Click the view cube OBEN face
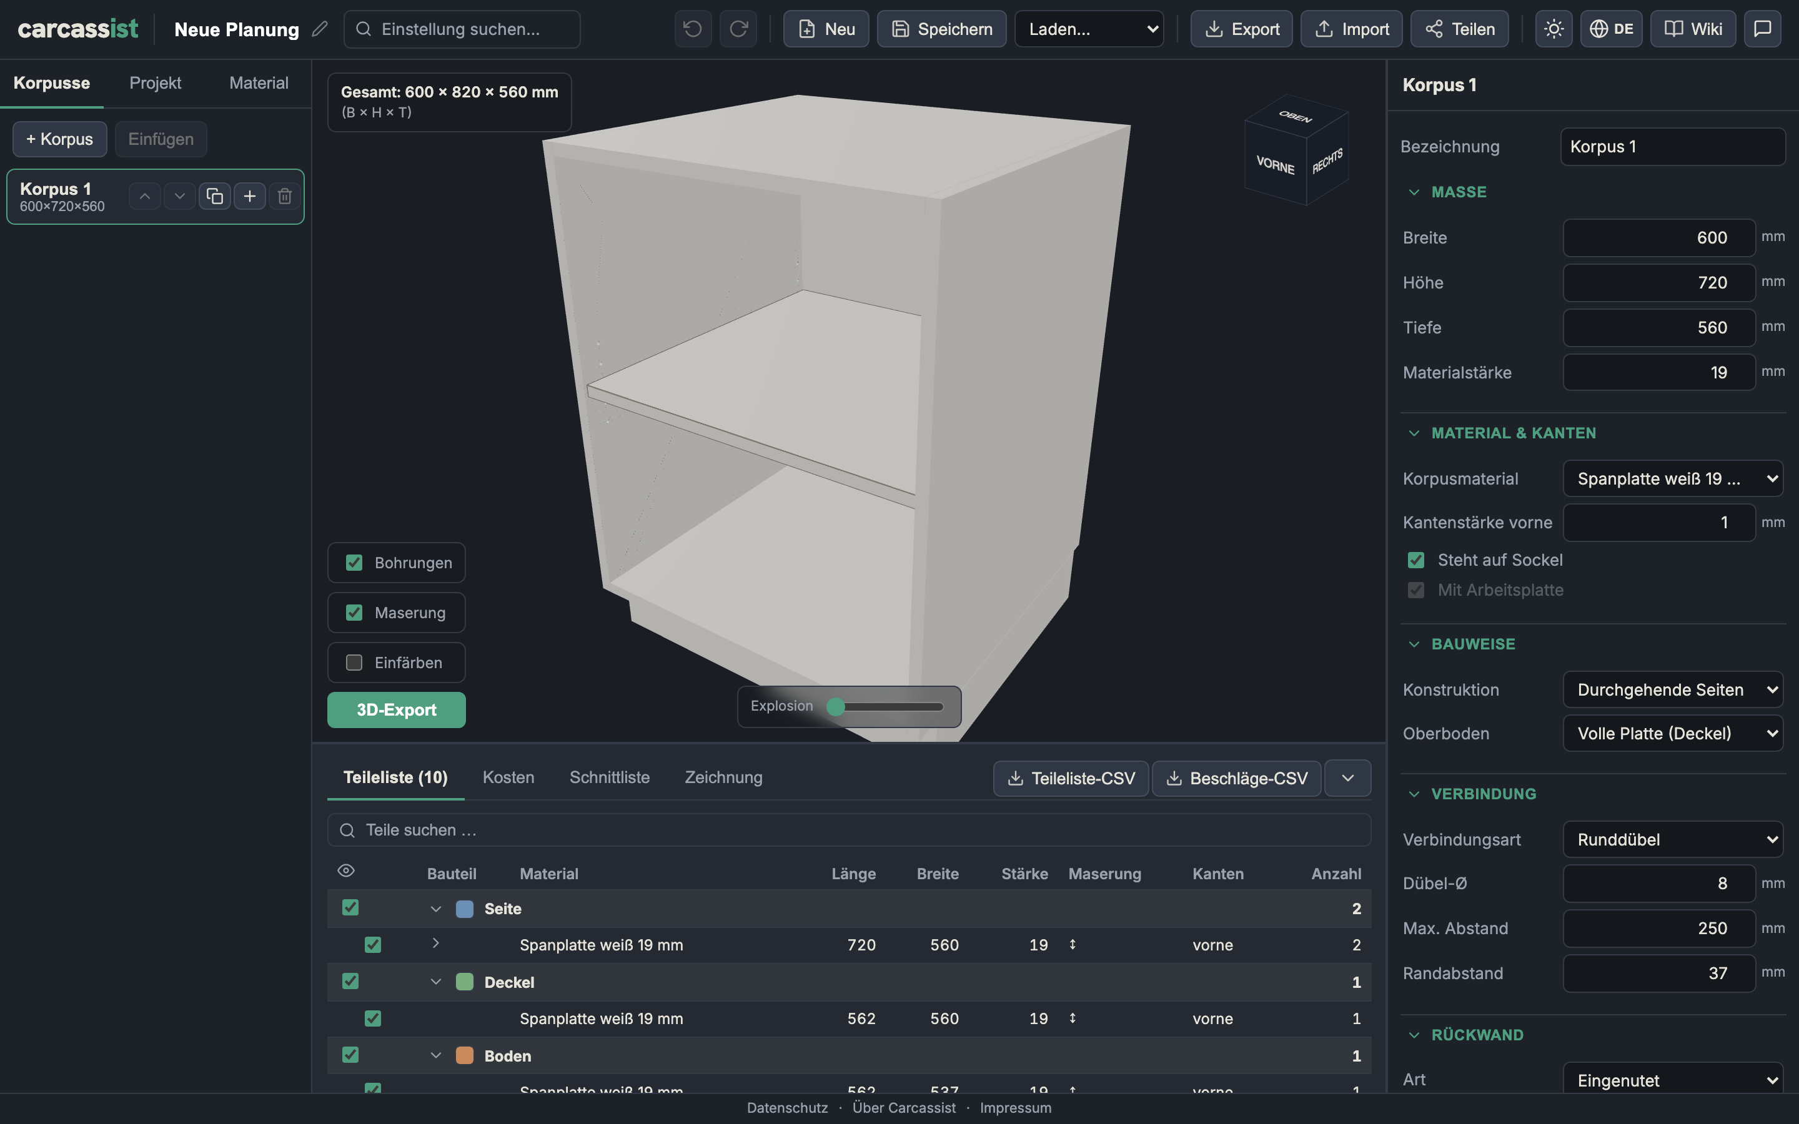The height and width of the screenshot is (1124, 1799). tap(1296, 116)
